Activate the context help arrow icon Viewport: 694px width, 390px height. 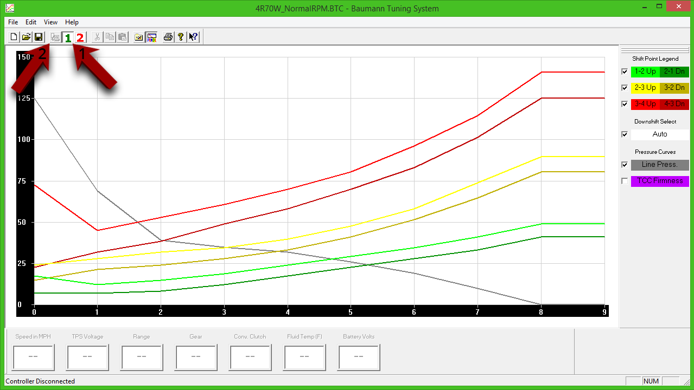click(193, 37)
